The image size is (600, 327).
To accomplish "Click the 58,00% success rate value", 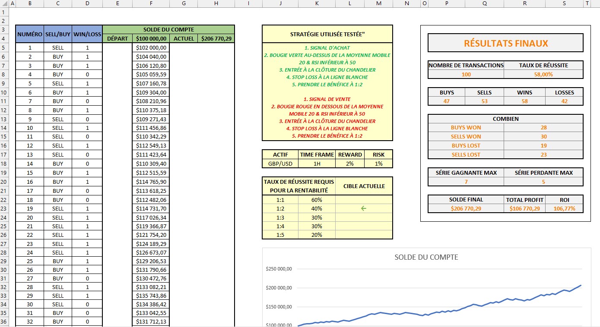I will (x=543, y=74).
